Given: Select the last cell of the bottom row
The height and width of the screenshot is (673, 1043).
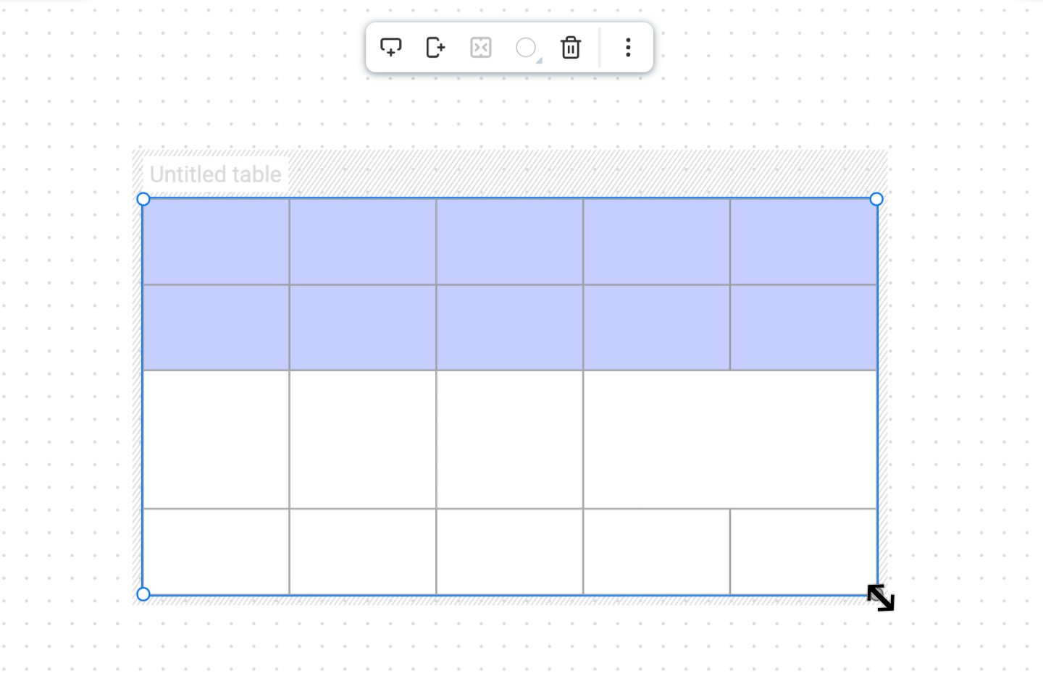Looking at the screenshot, I should click(x=803, y=551).
